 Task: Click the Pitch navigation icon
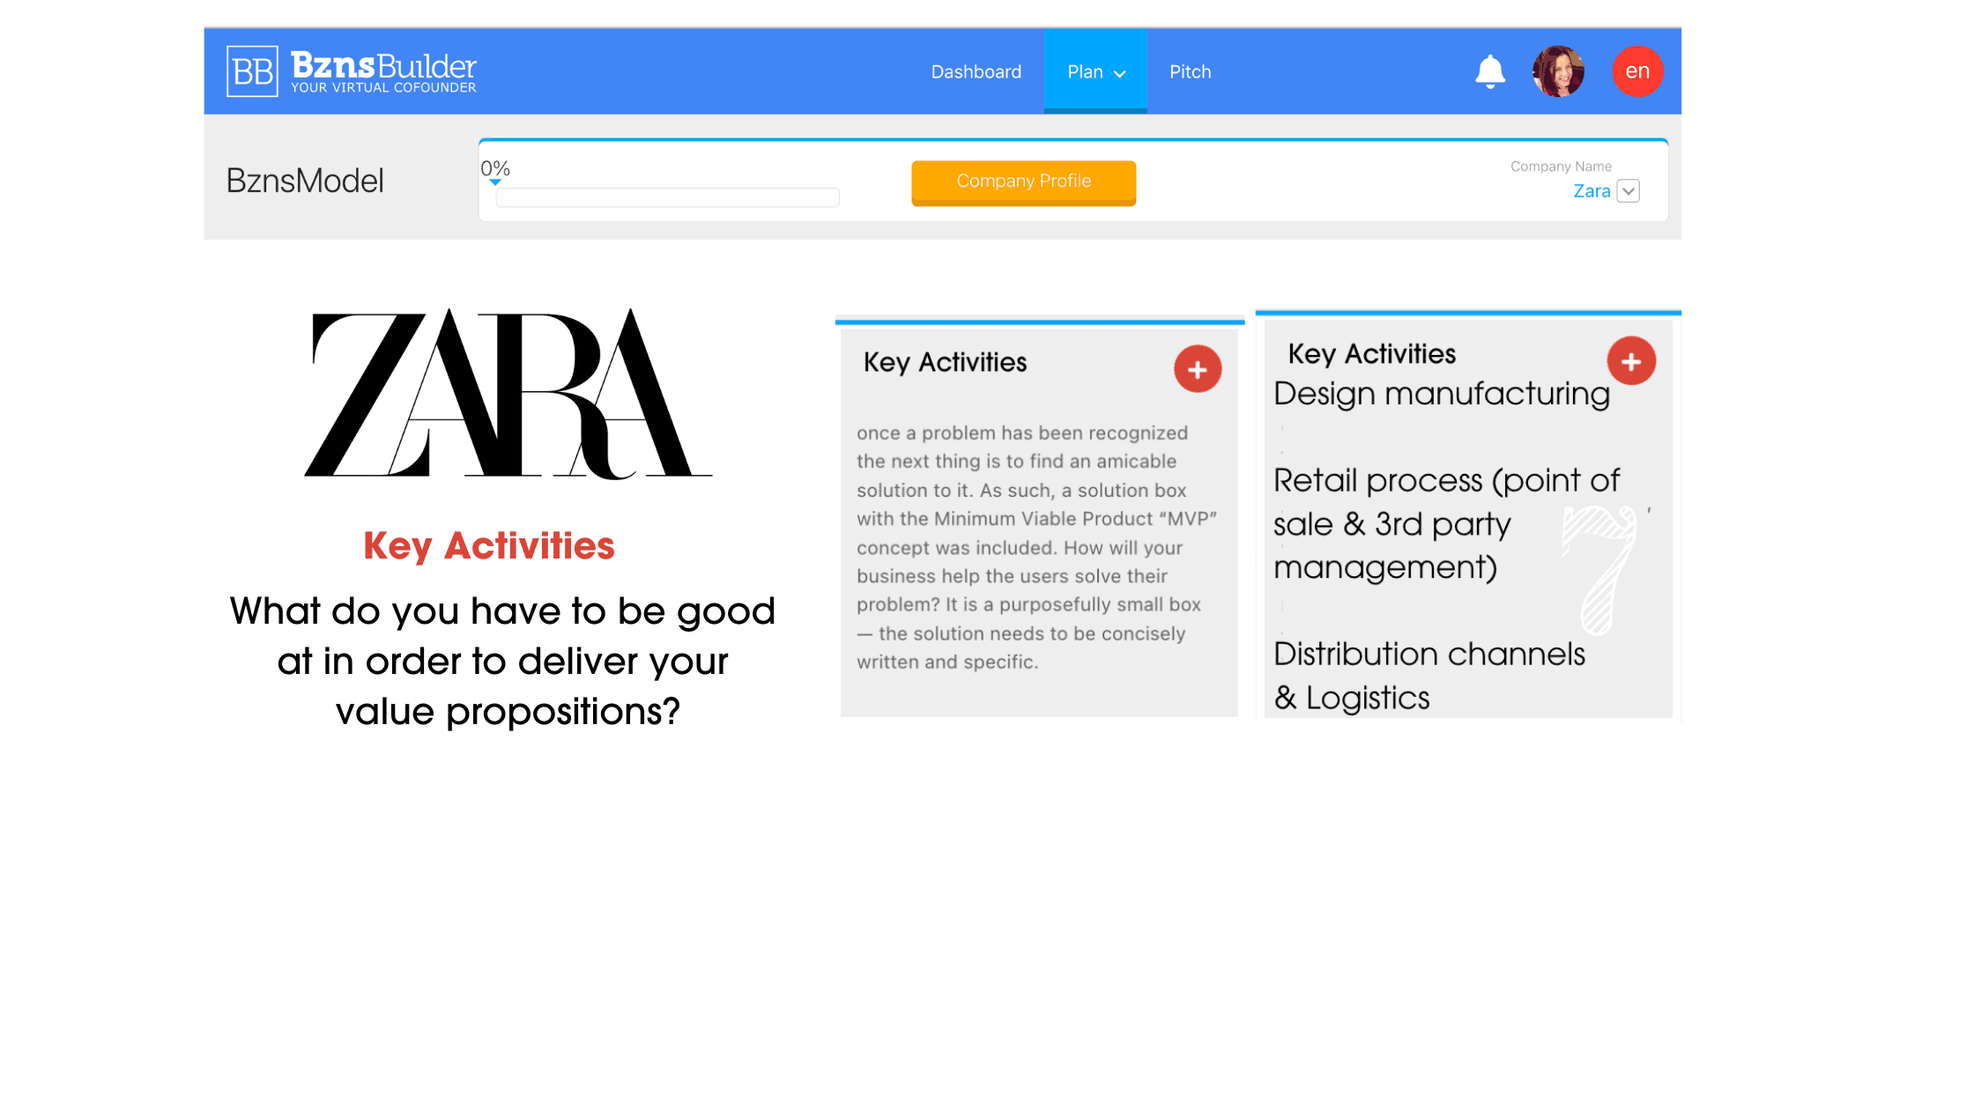tap(1189, 72)
